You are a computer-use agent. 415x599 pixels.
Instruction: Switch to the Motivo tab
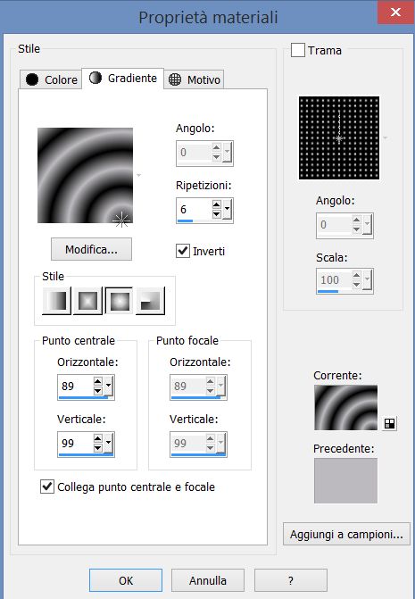(194, 79)
